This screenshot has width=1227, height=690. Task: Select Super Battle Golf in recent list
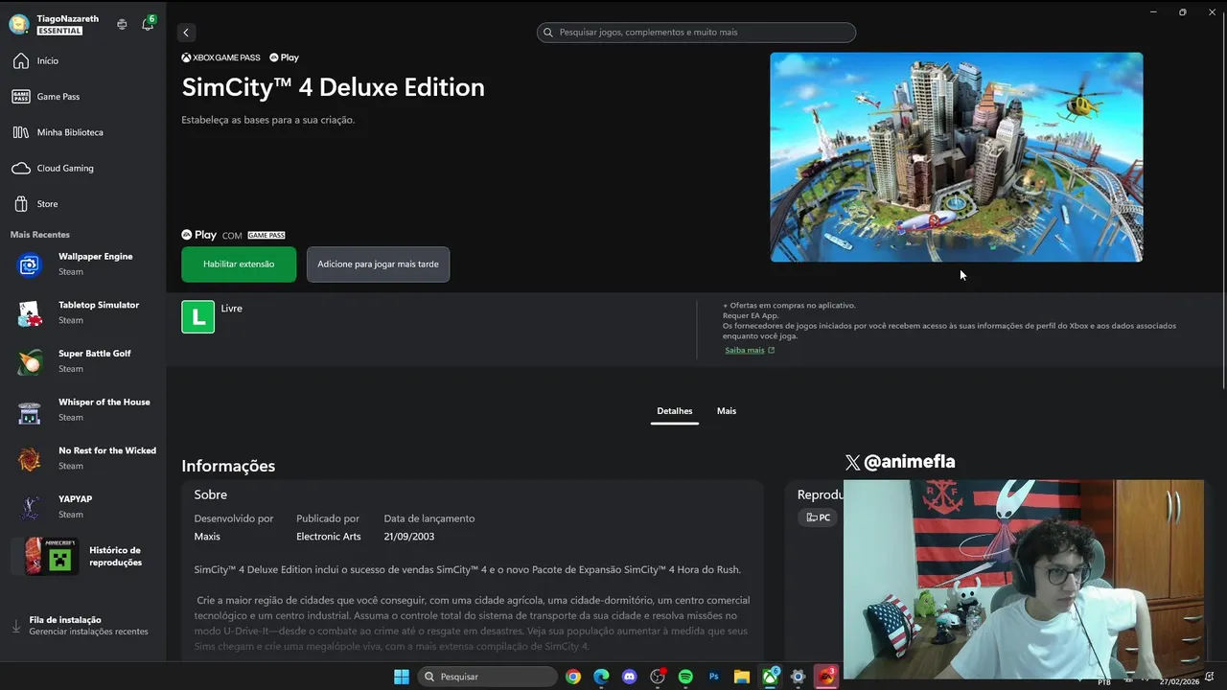point(82,361)
